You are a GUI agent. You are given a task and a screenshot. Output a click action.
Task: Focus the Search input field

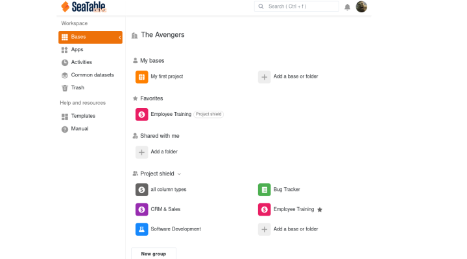(x=296, y=6)
